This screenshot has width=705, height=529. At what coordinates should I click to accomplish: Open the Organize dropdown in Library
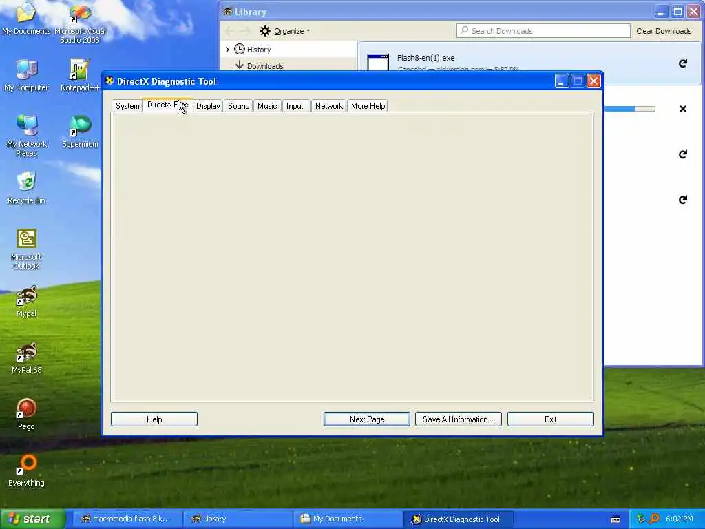[284, 31]
